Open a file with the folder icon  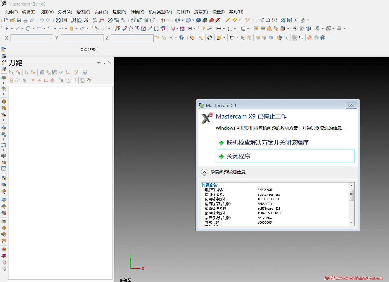[12, 20]
